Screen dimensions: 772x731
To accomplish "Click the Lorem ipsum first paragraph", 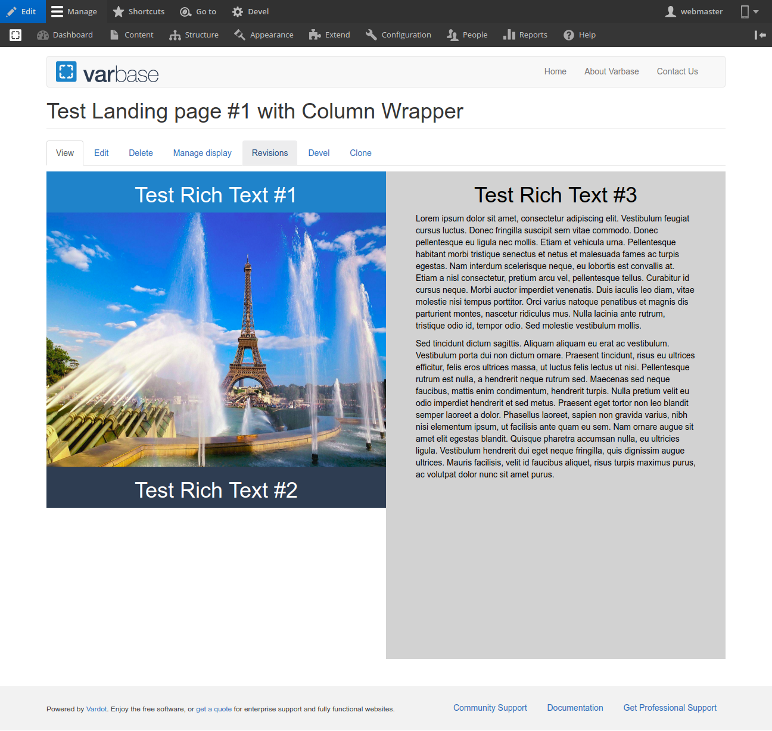I will click(x=556, y=272).
